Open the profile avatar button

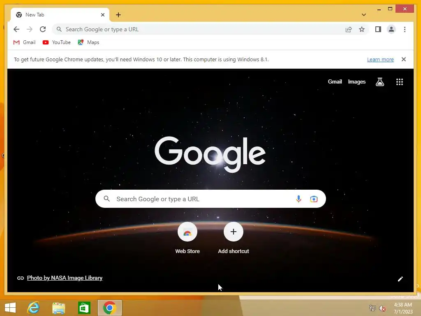[x=391, y=29]
